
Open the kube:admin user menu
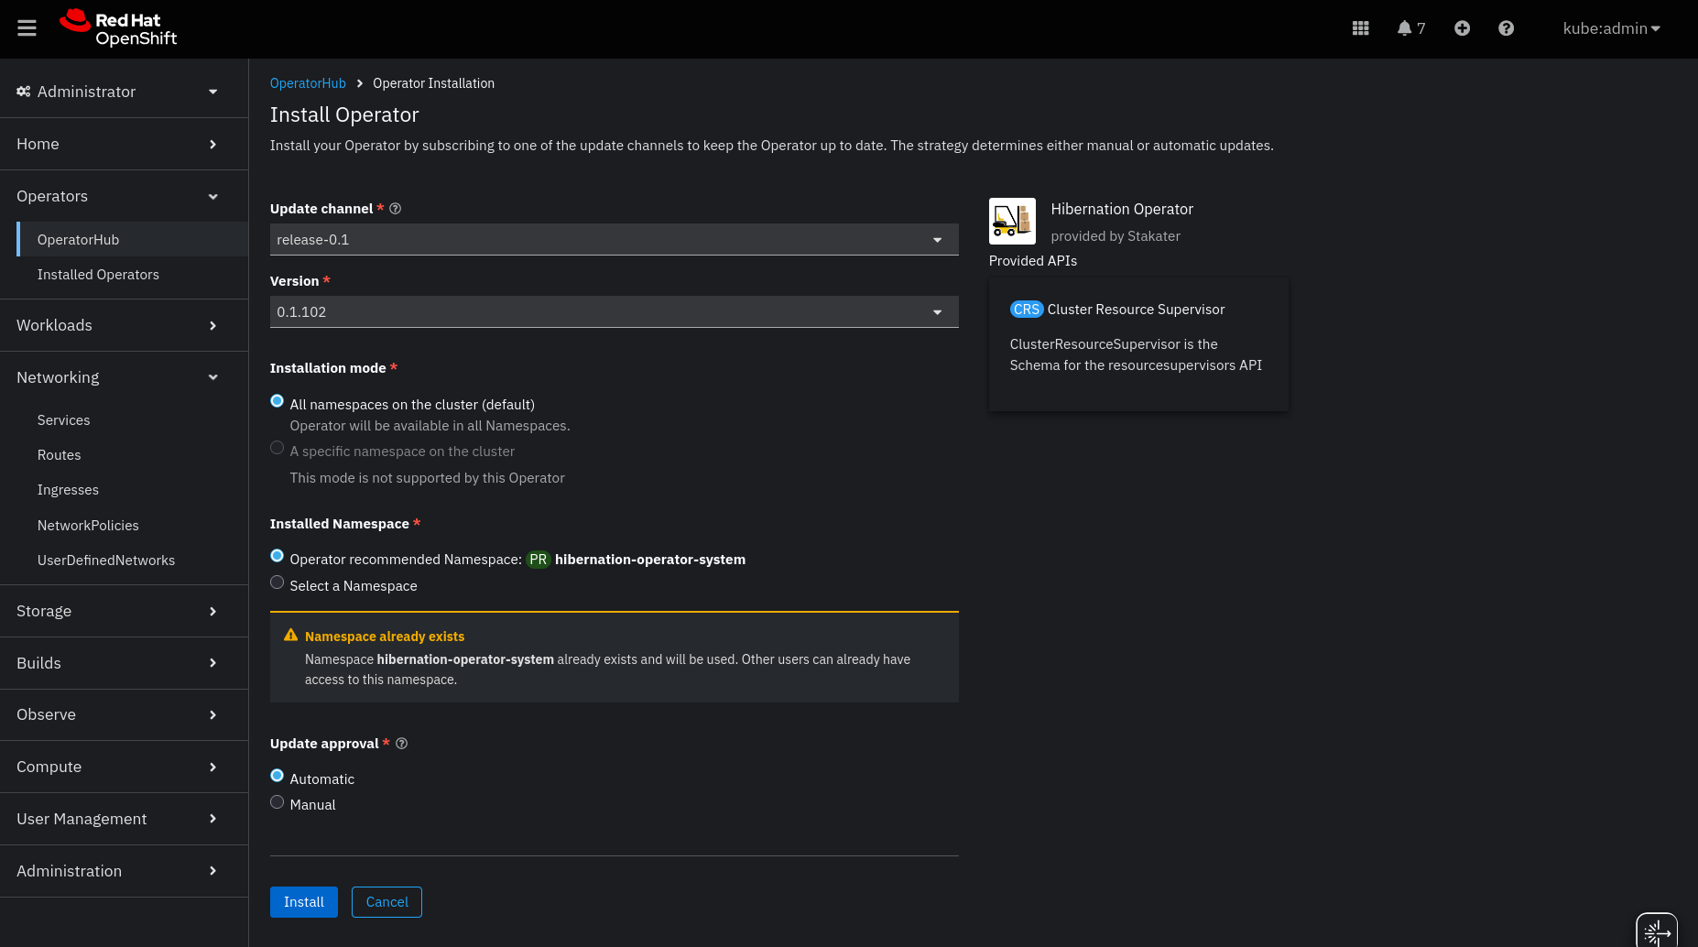1611,28
